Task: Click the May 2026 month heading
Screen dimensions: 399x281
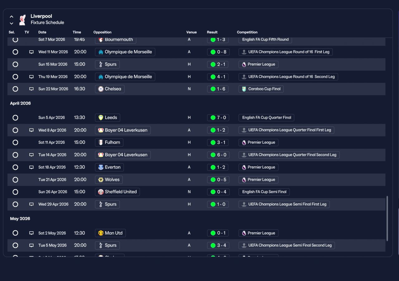Action: [20, 219]
